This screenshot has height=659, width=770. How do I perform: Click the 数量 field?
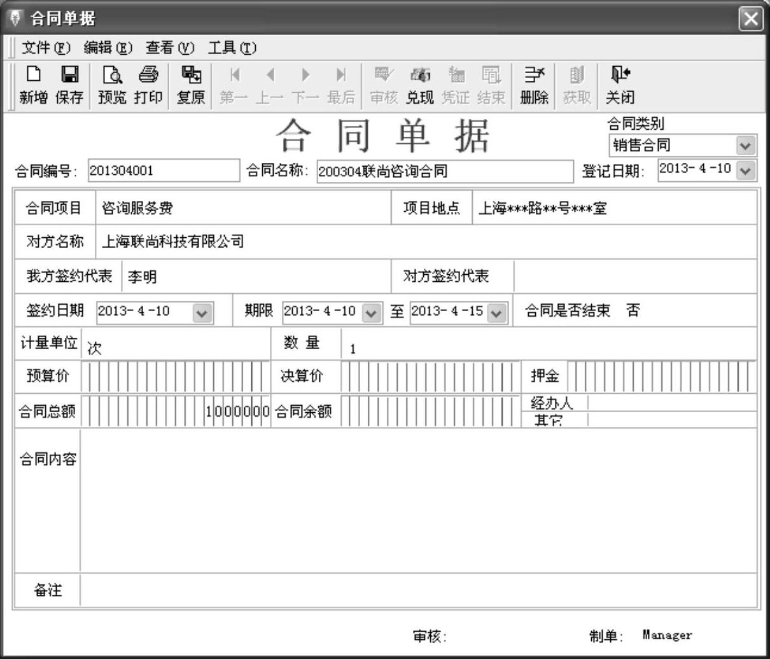pyautogui.click(x=549, y=345)
